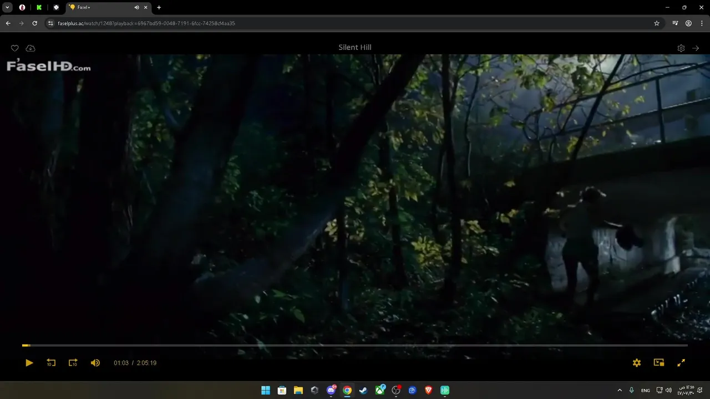Click the Silent Hill title text
Screen dimensions: 710x399
(355, 48)
